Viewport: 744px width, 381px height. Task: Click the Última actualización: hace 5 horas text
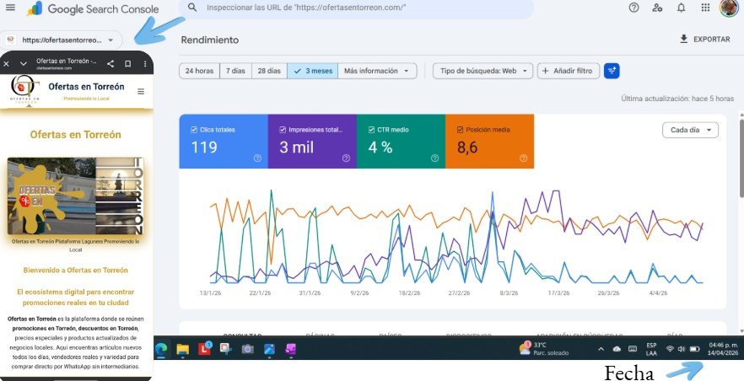tap(677, 99)
